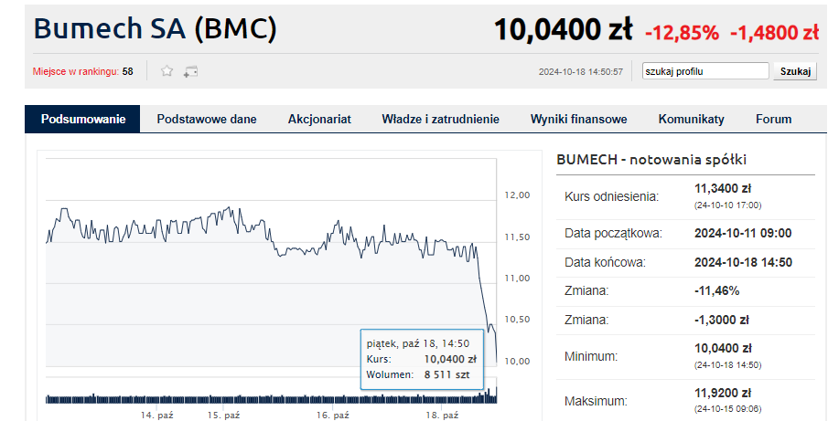Open the Podsumowanie tab
Image resolution: width=828 pixels, height=421 pixels.
point(83,119)
